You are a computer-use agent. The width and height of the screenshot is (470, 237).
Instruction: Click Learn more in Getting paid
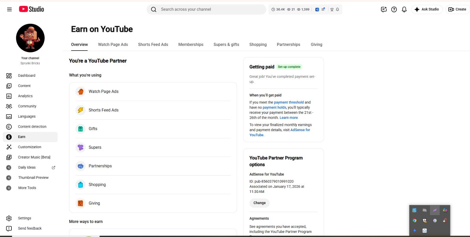(x=289, y=118)
